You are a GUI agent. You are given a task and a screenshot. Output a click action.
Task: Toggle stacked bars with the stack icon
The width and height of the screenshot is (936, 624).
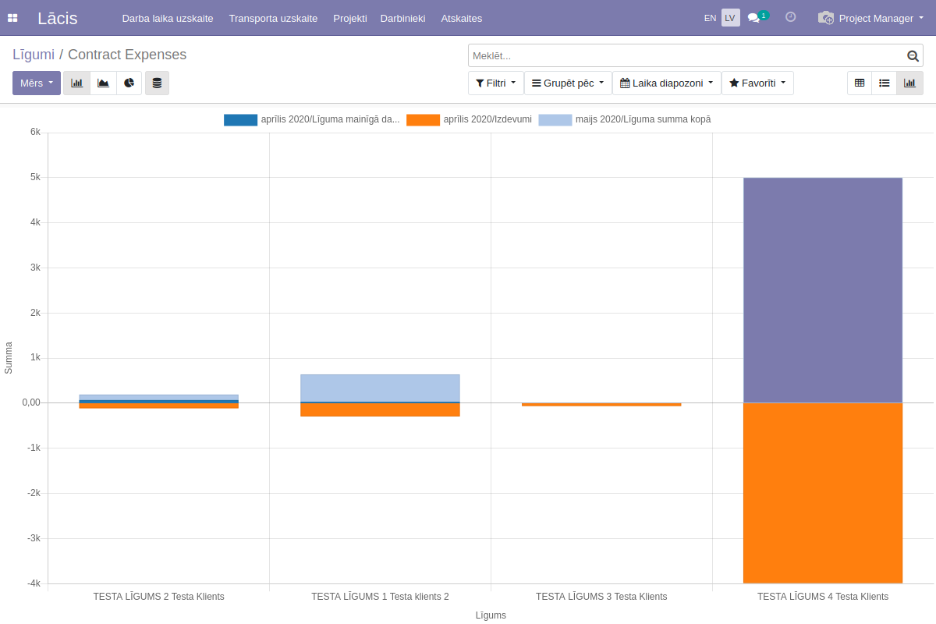[x=157, y=83]
